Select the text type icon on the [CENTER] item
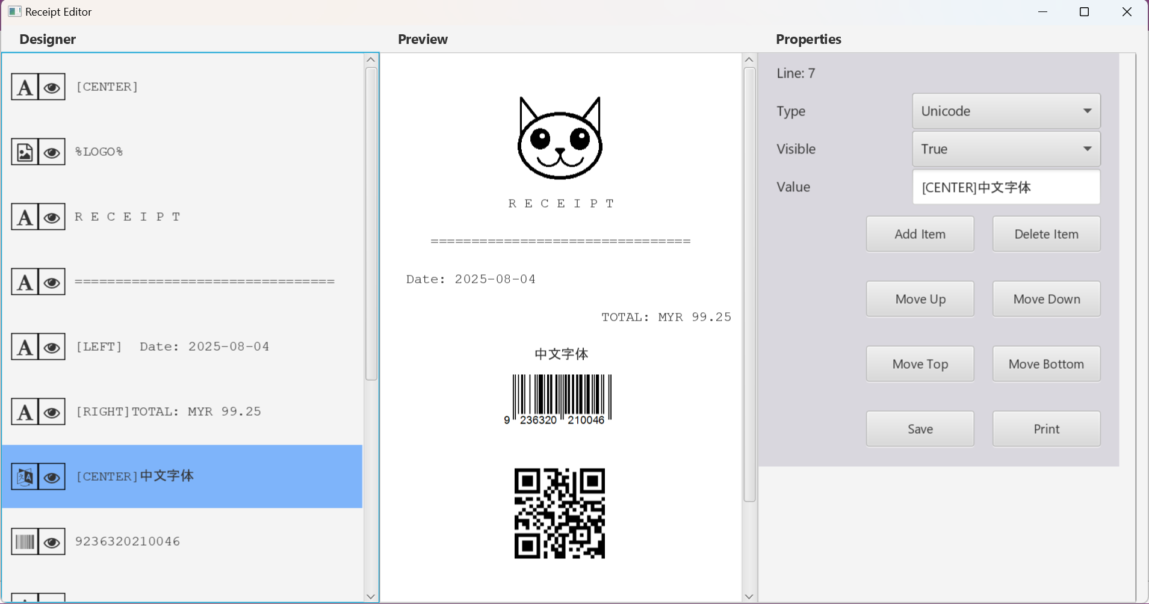 point(24,87)
